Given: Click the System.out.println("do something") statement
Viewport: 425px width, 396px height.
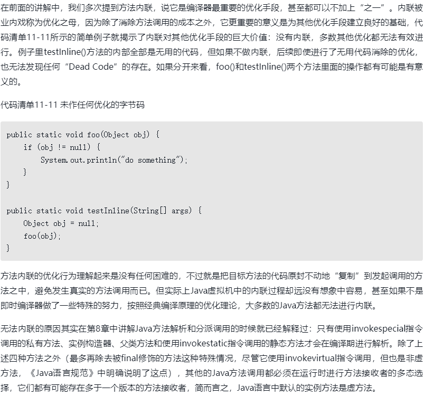Looking at the screenshot, I should coord(114,160).
